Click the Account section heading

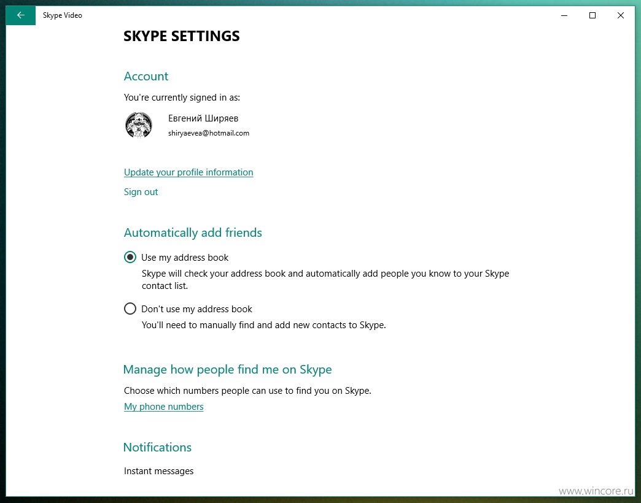click(x=146, y=76)
